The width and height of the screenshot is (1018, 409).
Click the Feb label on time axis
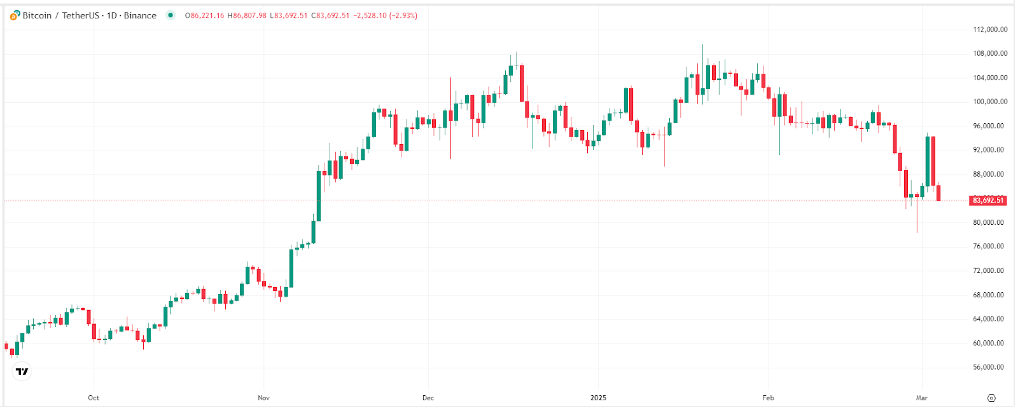click(768, 398)
